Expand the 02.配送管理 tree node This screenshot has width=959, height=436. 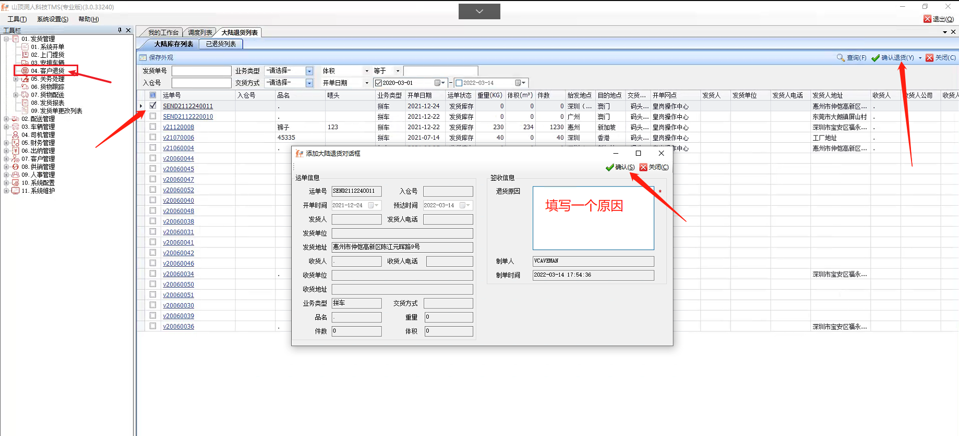(x=6, y=119)
